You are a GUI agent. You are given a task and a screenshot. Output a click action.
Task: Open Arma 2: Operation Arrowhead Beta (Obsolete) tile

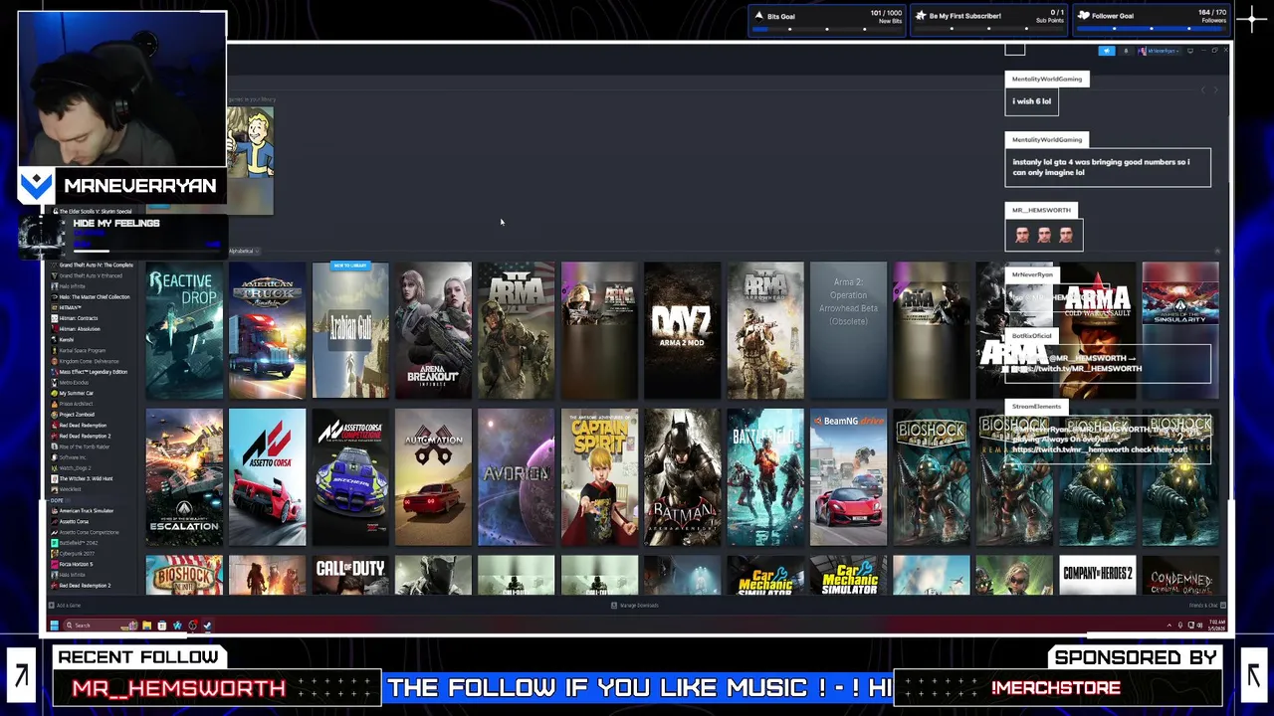tap(848, 330)
